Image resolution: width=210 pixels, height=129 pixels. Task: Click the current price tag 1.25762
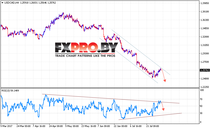pos(204,70)
